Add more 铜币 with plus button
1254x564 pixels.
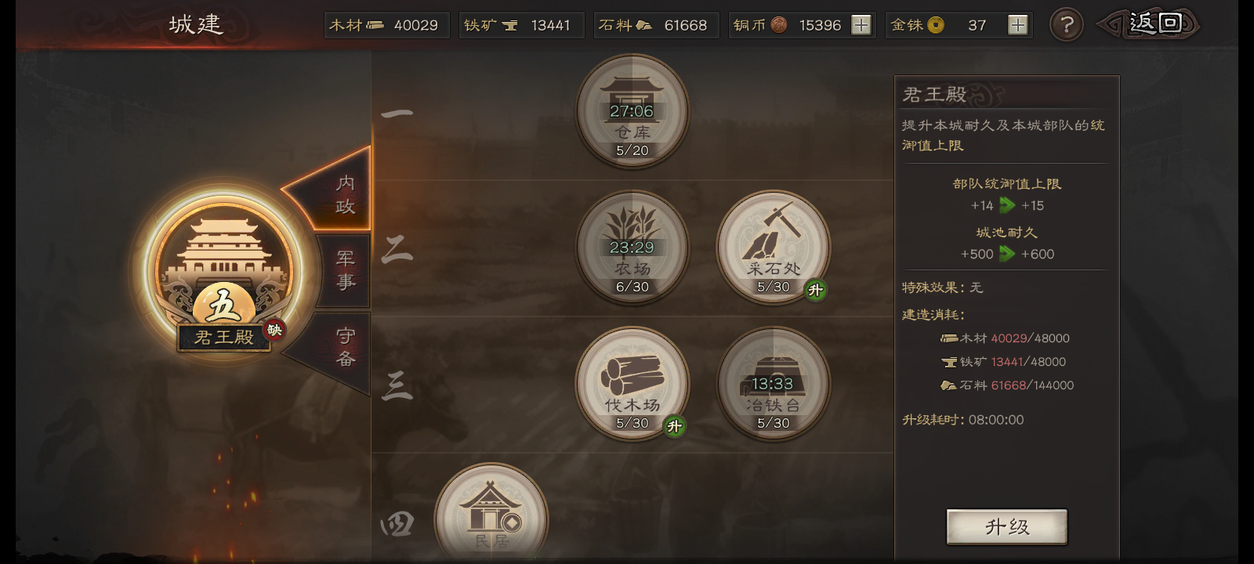pyautogui.click(x=861, y=25)
